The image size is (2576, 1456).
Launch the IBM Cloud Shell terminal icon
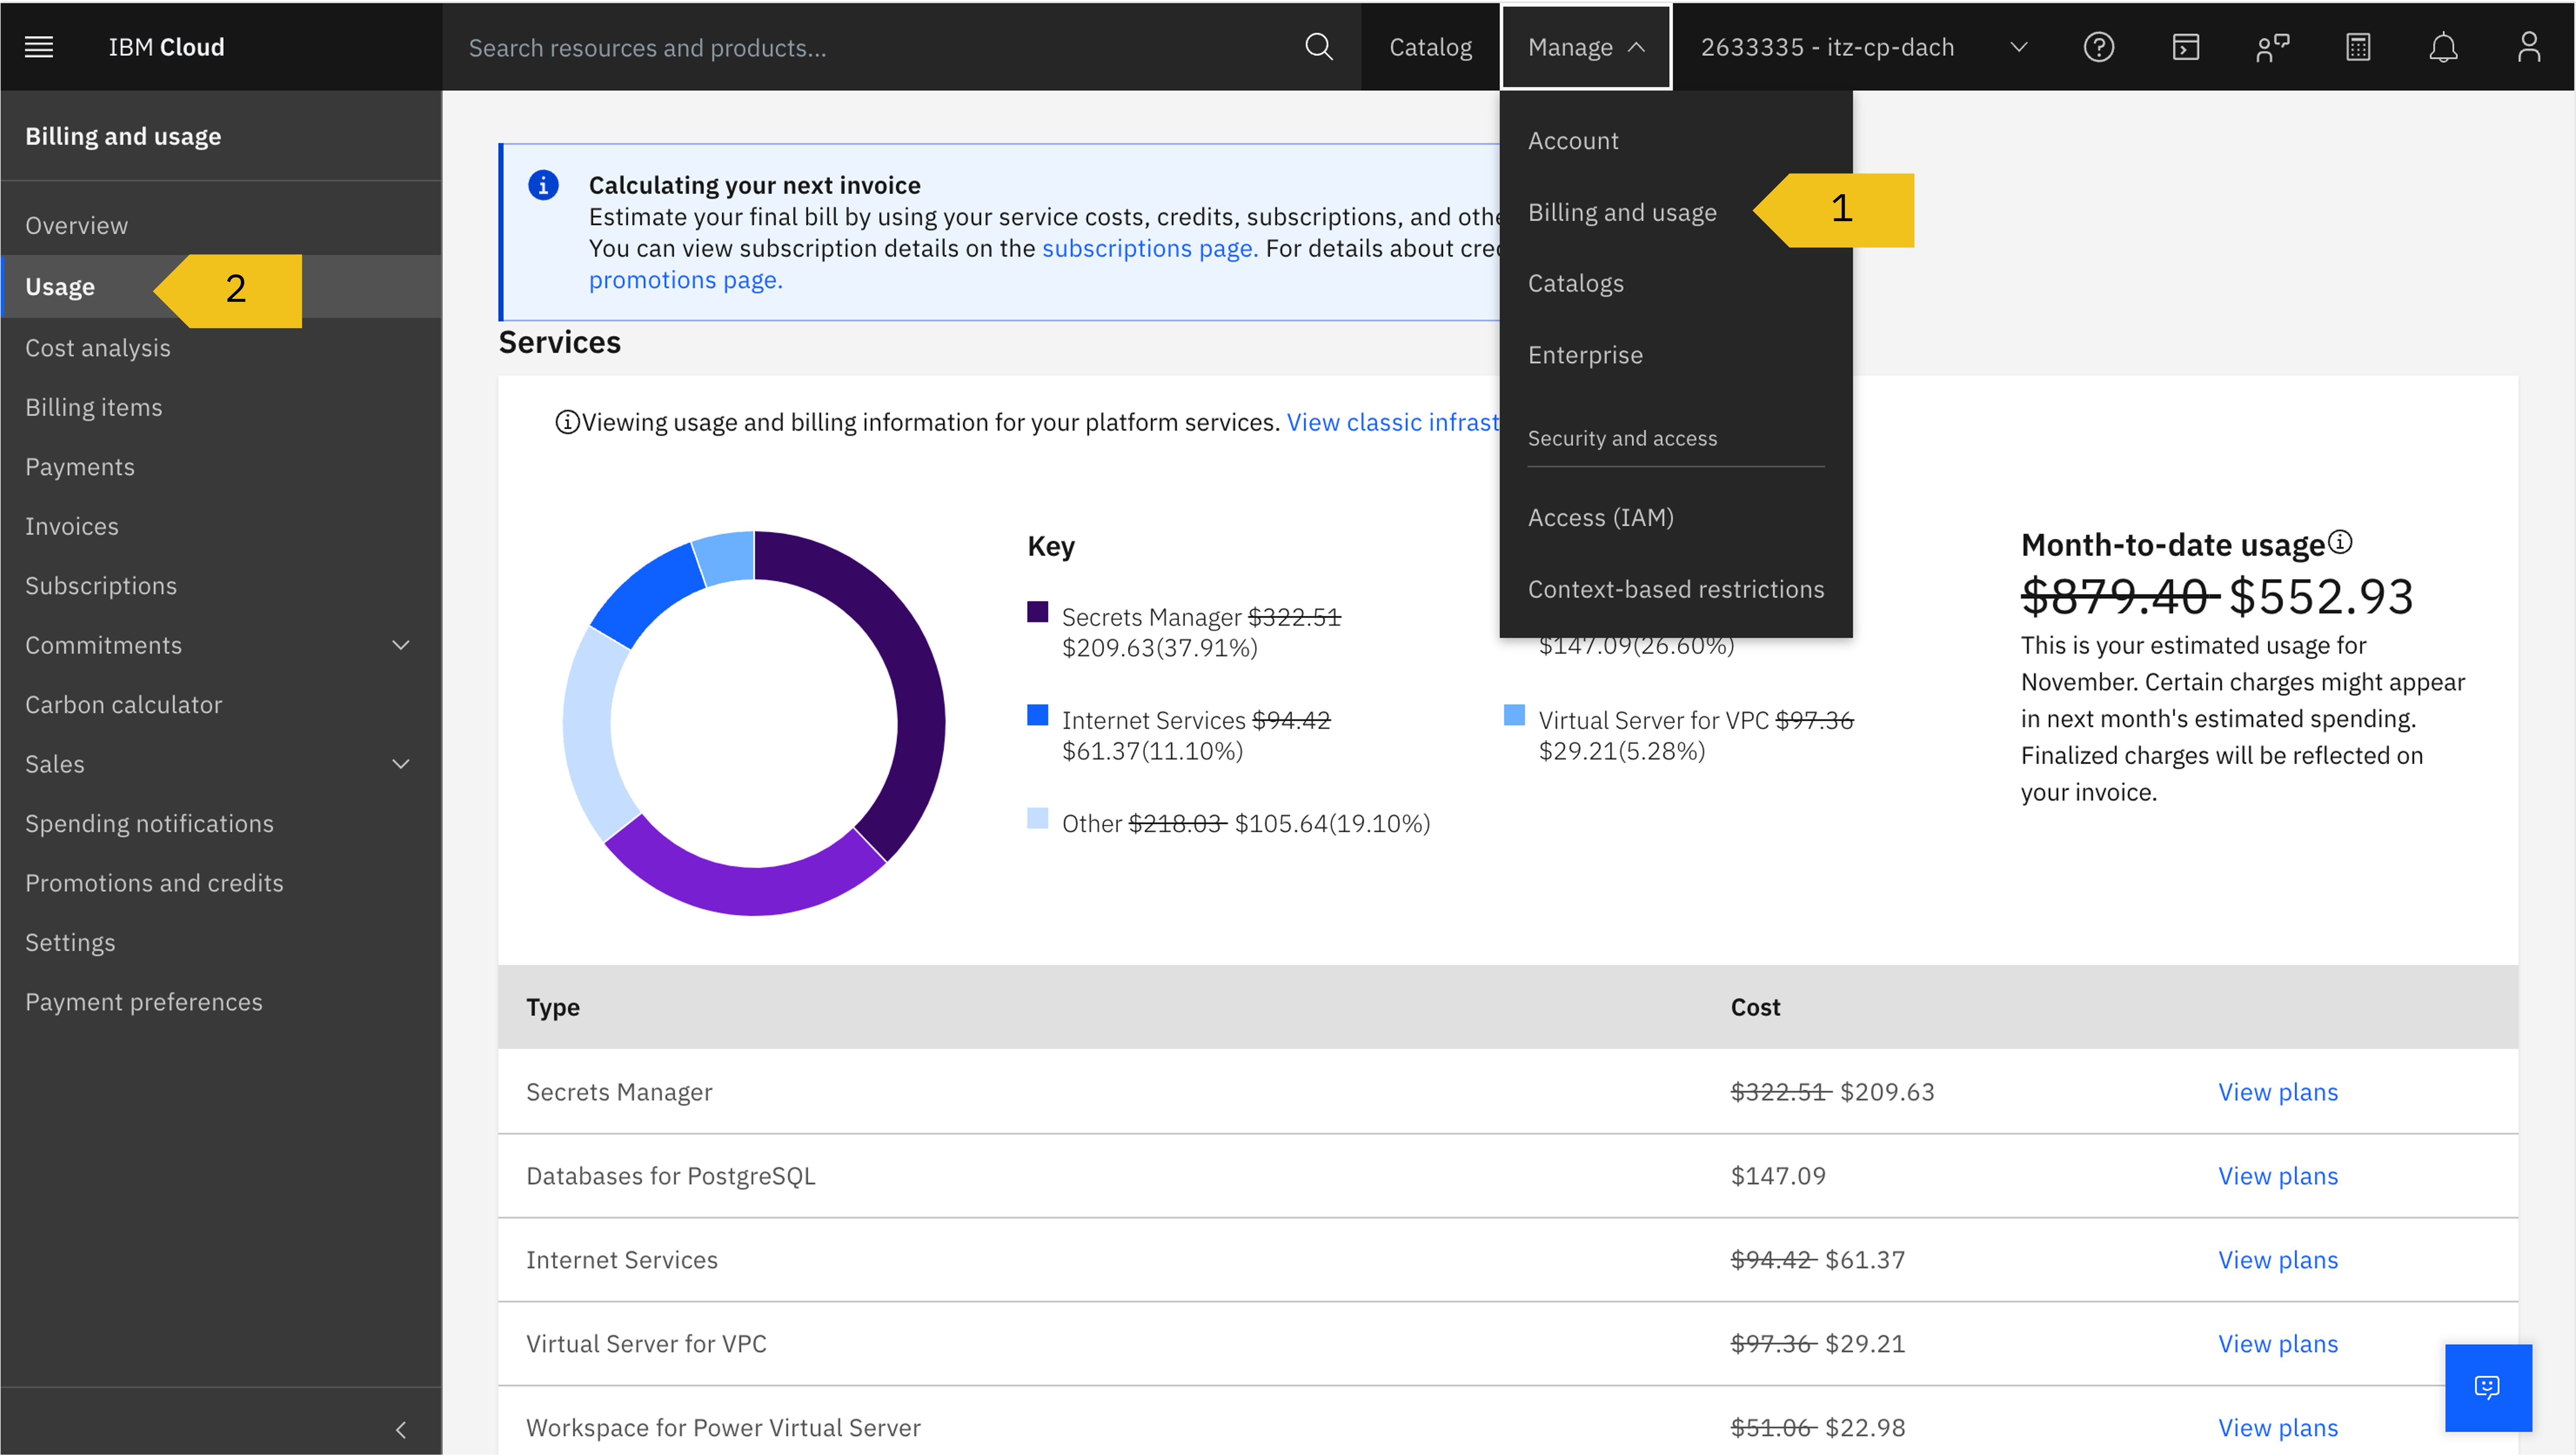pos(2186,47)
